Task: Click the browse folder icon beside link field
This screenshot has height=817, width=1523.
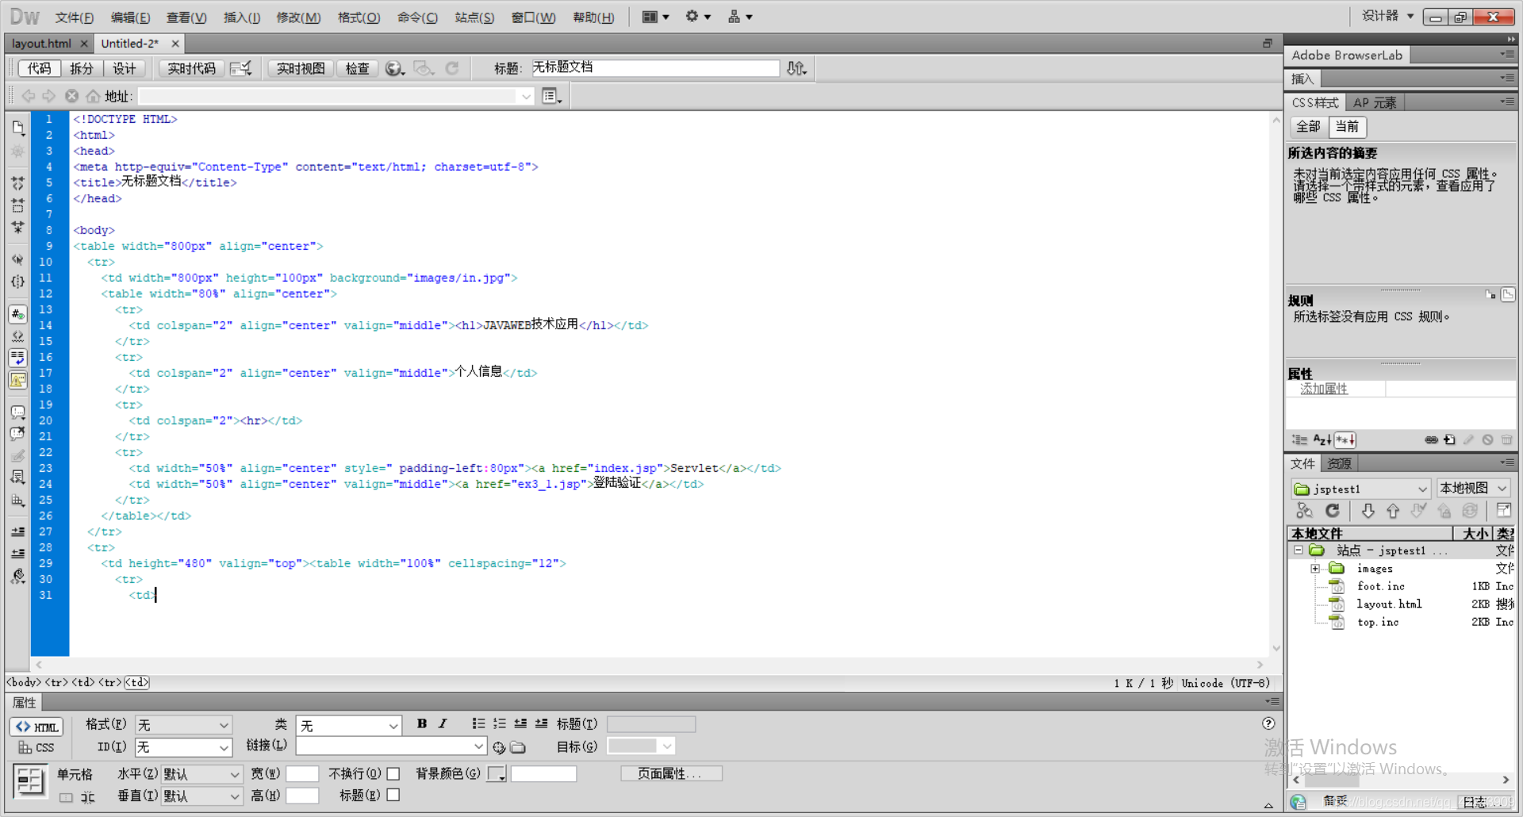Action: click(x=518, y=747)
